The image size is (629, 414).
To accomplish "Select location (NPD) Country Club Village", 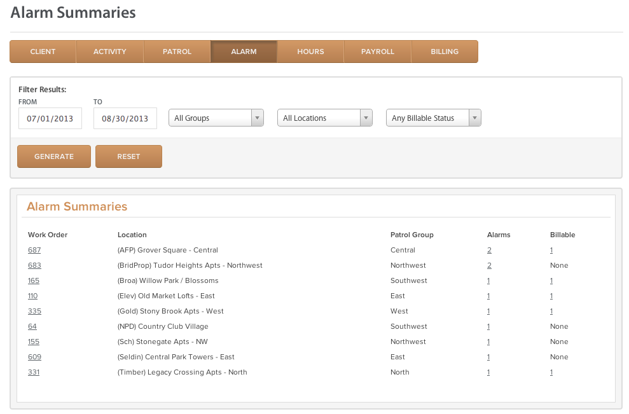I will coord(163,326).
